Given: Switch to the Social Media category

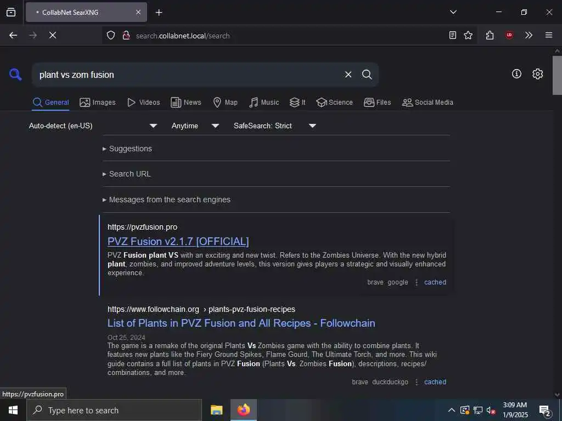Looking at the screenshot, I should (x=428, y=103).
